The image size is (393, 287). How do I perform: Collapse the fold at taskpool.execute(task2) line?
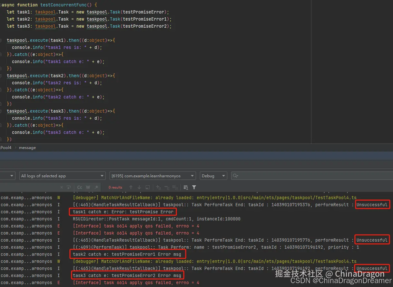[1, 76]
